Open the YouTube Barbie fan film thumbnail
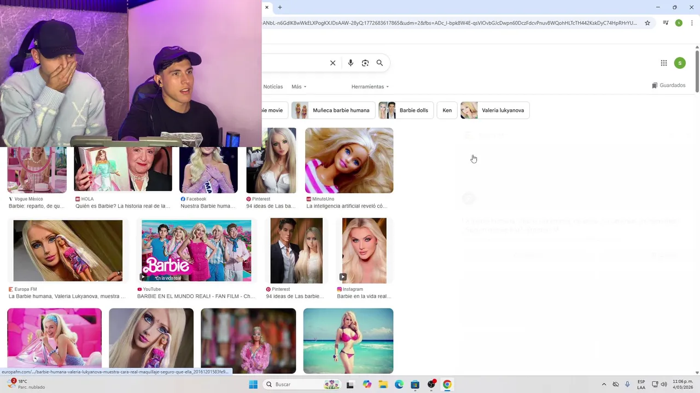The height and width of the screenshot is (393, 700). click(196, 251)
